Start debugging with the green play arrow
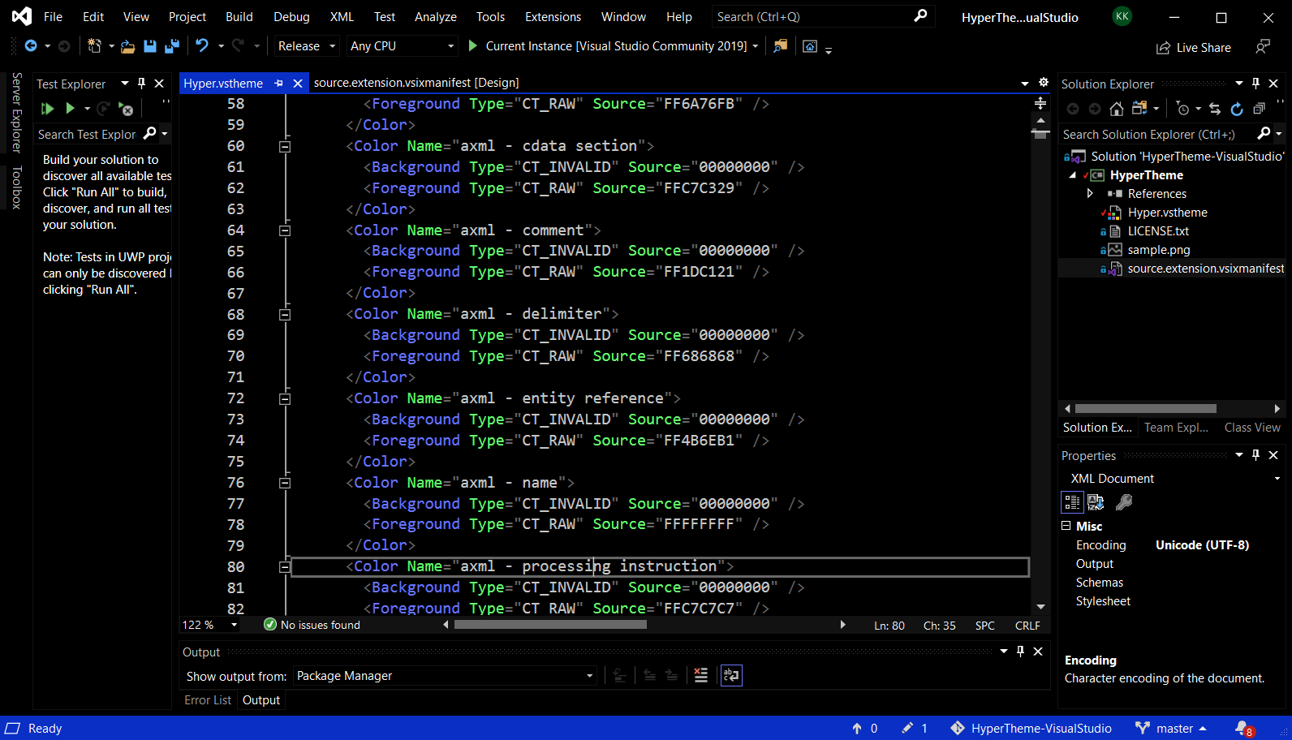The height and width of the screenshot is (740, 1292). (473, 46)
